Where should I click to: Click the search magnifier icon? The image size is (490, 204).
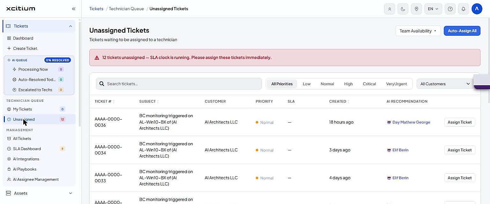[x=102, y=84]
